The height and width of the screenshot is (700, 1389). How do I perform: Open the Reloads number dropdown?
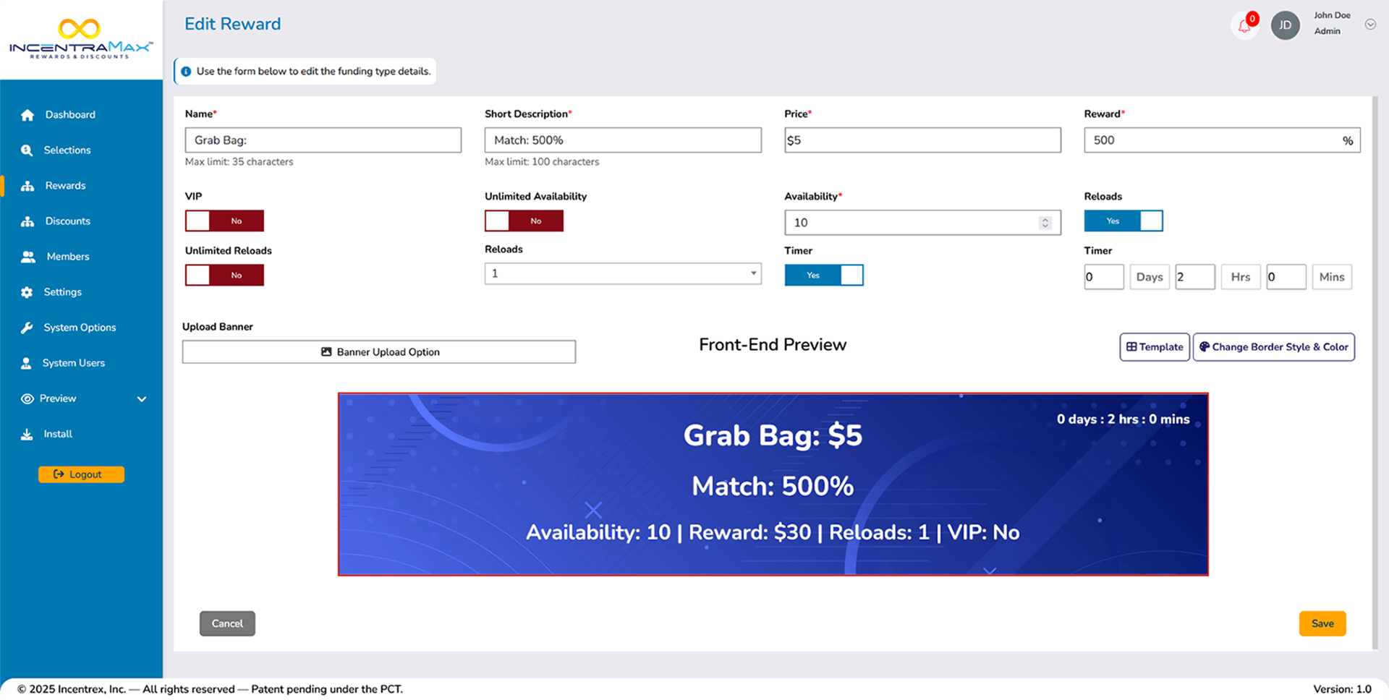click(622, 273)
